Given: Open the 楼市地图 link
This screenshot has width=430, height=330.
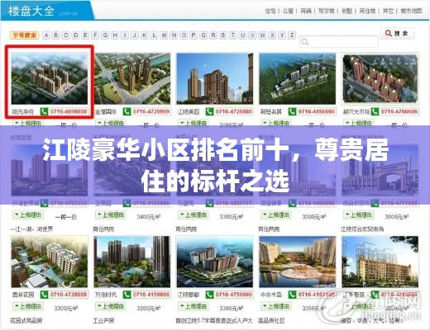Looking at the screenshot, I should pos(411,11).
